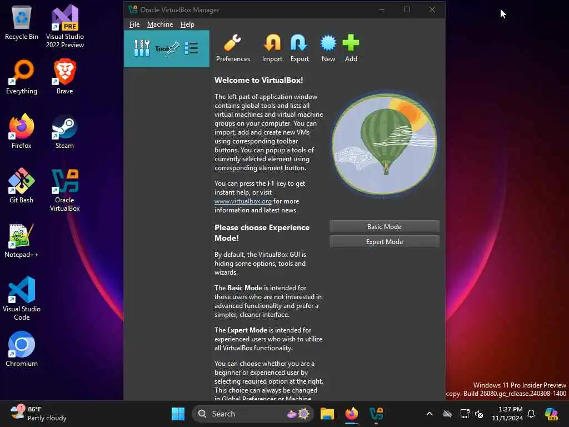Show hidden system tray icons

pos(430,414)
